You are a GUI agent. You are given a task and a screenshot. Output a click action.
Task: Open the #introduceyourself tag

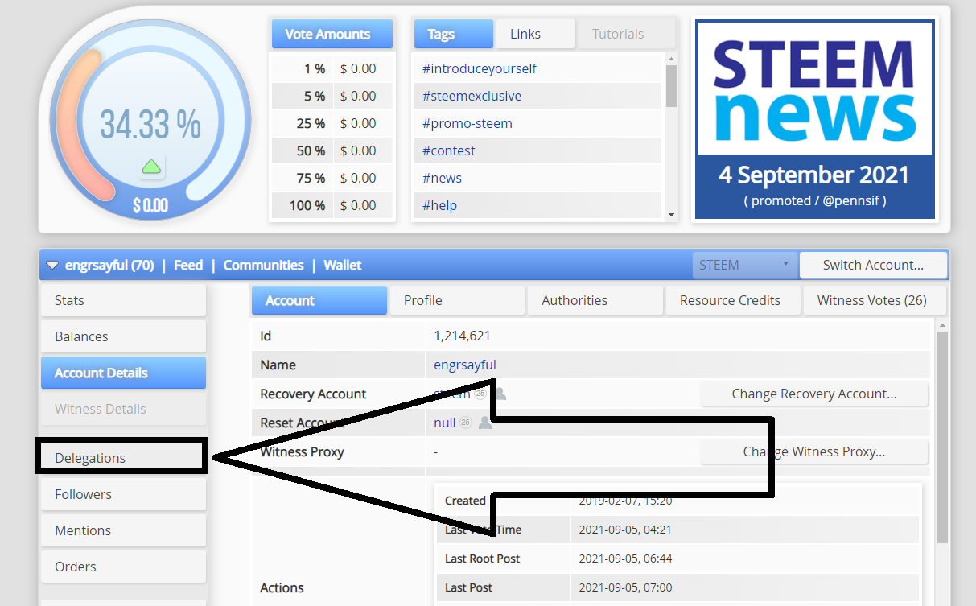click(480, 68)
